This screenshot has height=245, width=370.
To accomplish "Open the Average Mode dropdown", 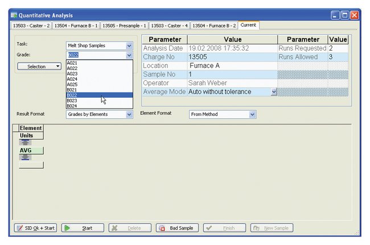I will (274, 92).
